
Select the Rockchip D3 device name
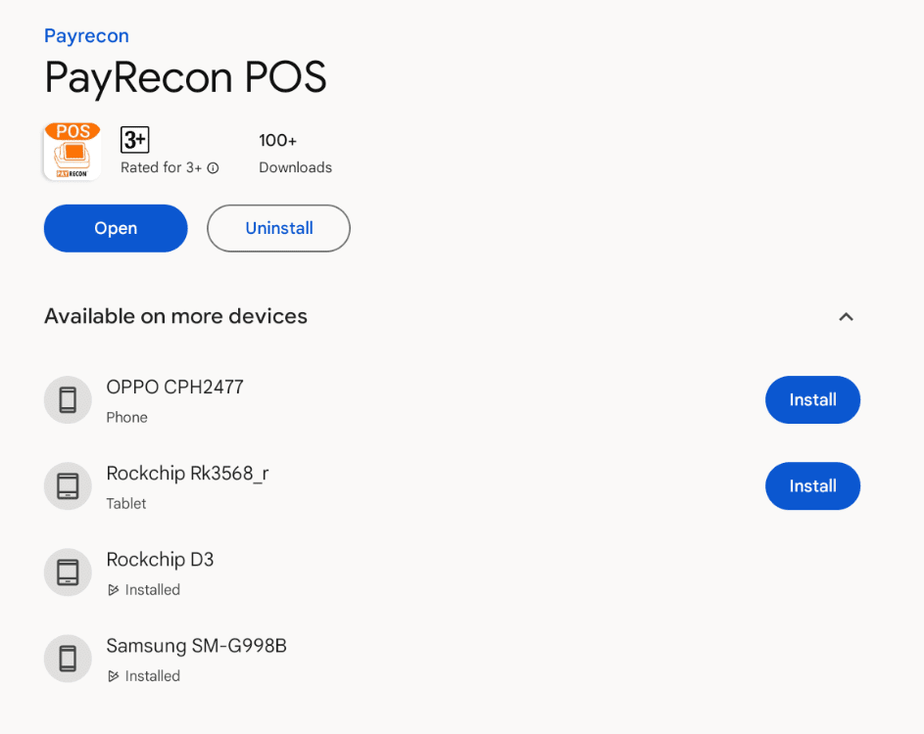160,559
